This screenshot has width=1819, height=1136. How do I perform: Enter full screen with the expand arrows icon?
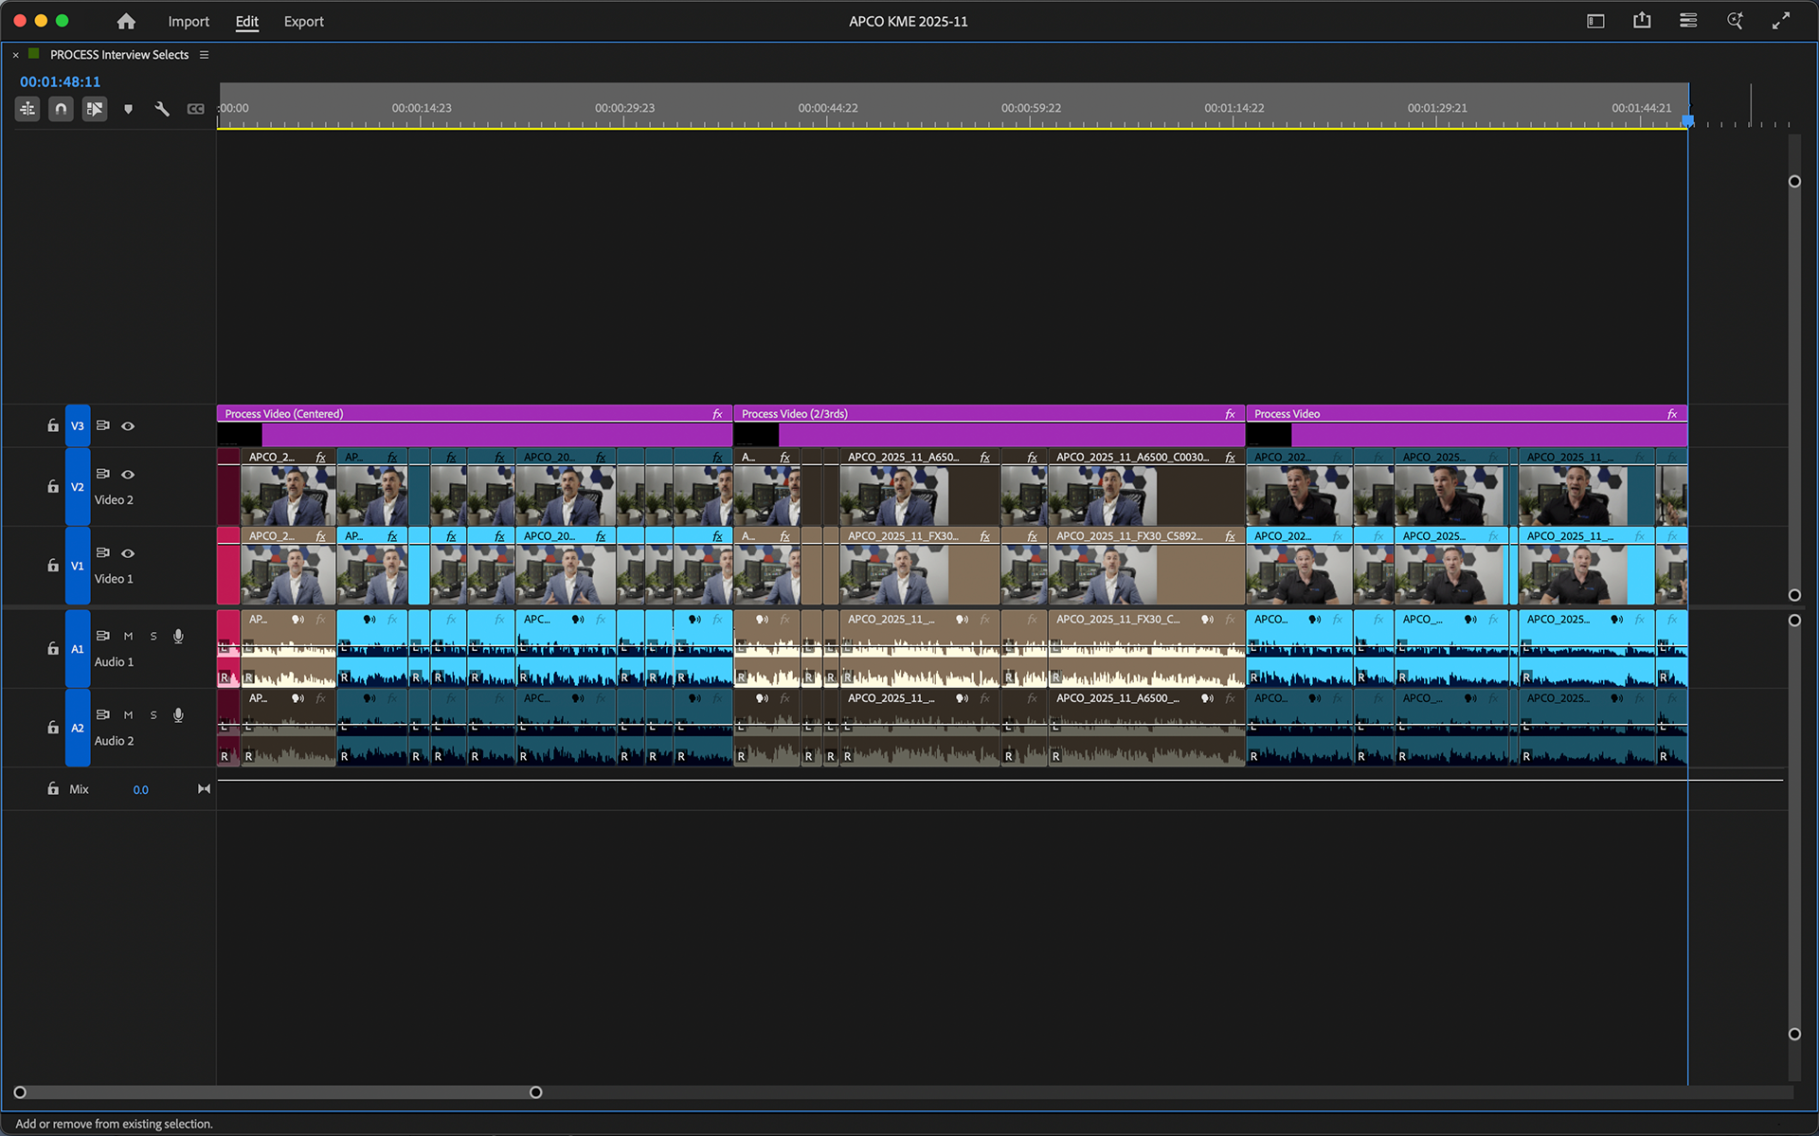pos(1782,20)
